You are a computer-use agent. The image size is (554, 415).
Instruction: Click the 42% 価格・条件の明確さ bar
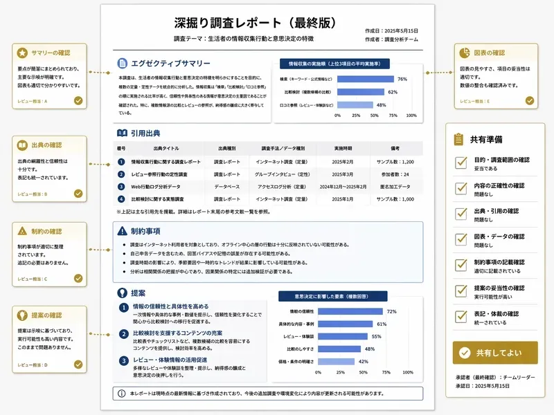pyautogui.click(x=336, y=361)
